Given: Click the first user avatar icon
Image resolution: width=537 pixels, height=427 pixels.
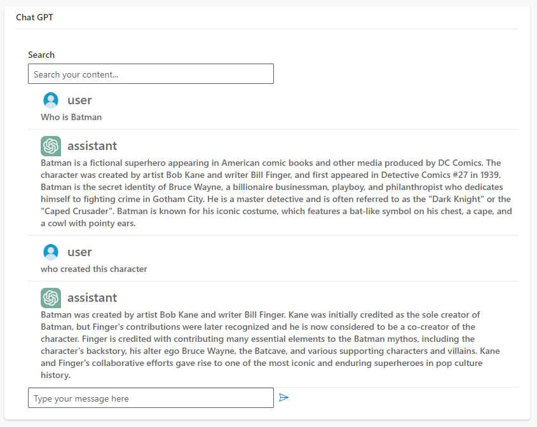Looking at the screenshot, I should tap(51, 100).
